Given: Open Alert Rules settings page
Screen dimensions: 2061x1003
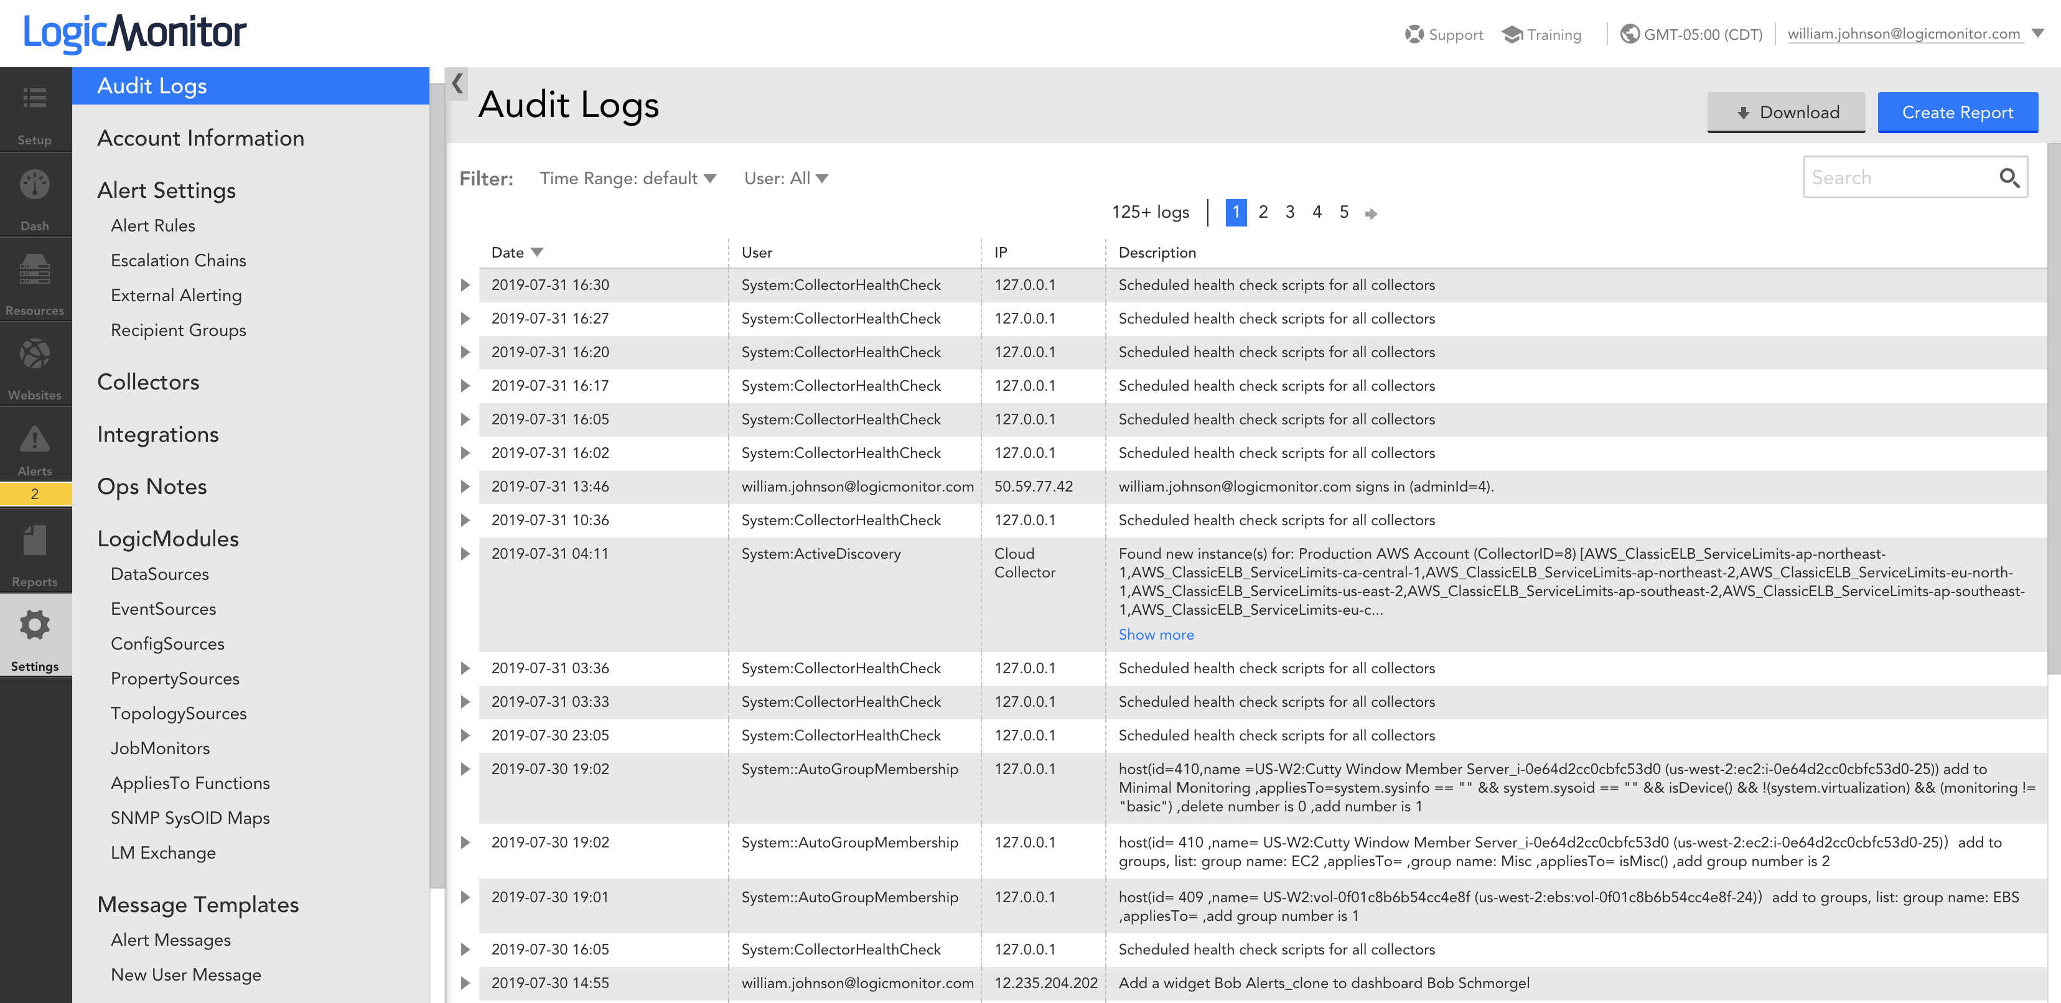Looking at the screenshot, I should tap(152, 226).
